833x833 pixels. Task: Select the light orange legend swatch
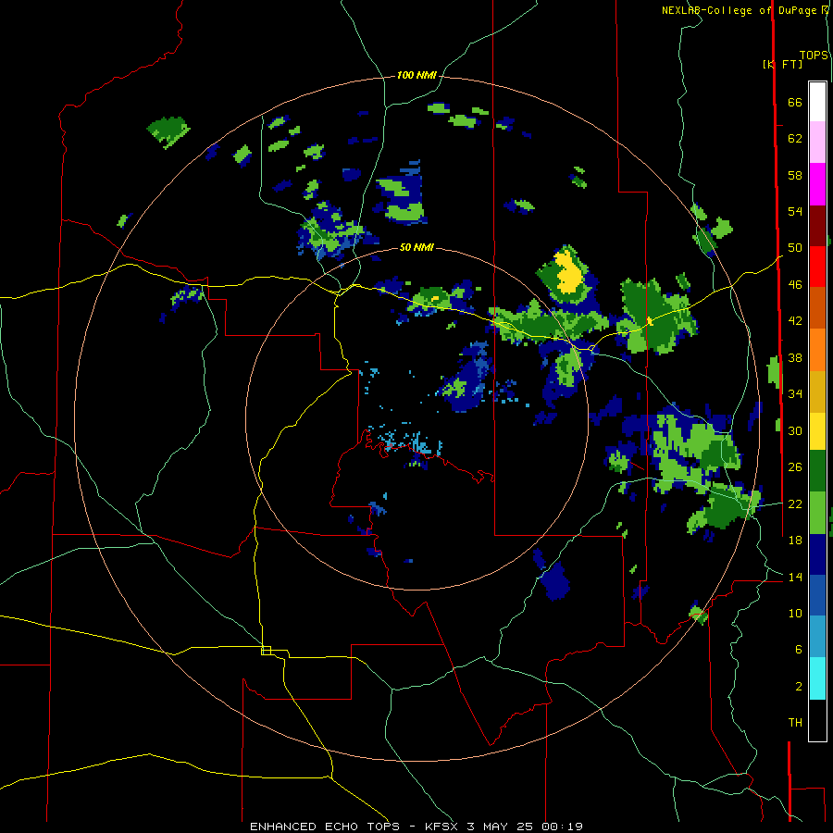coord(817,350)
